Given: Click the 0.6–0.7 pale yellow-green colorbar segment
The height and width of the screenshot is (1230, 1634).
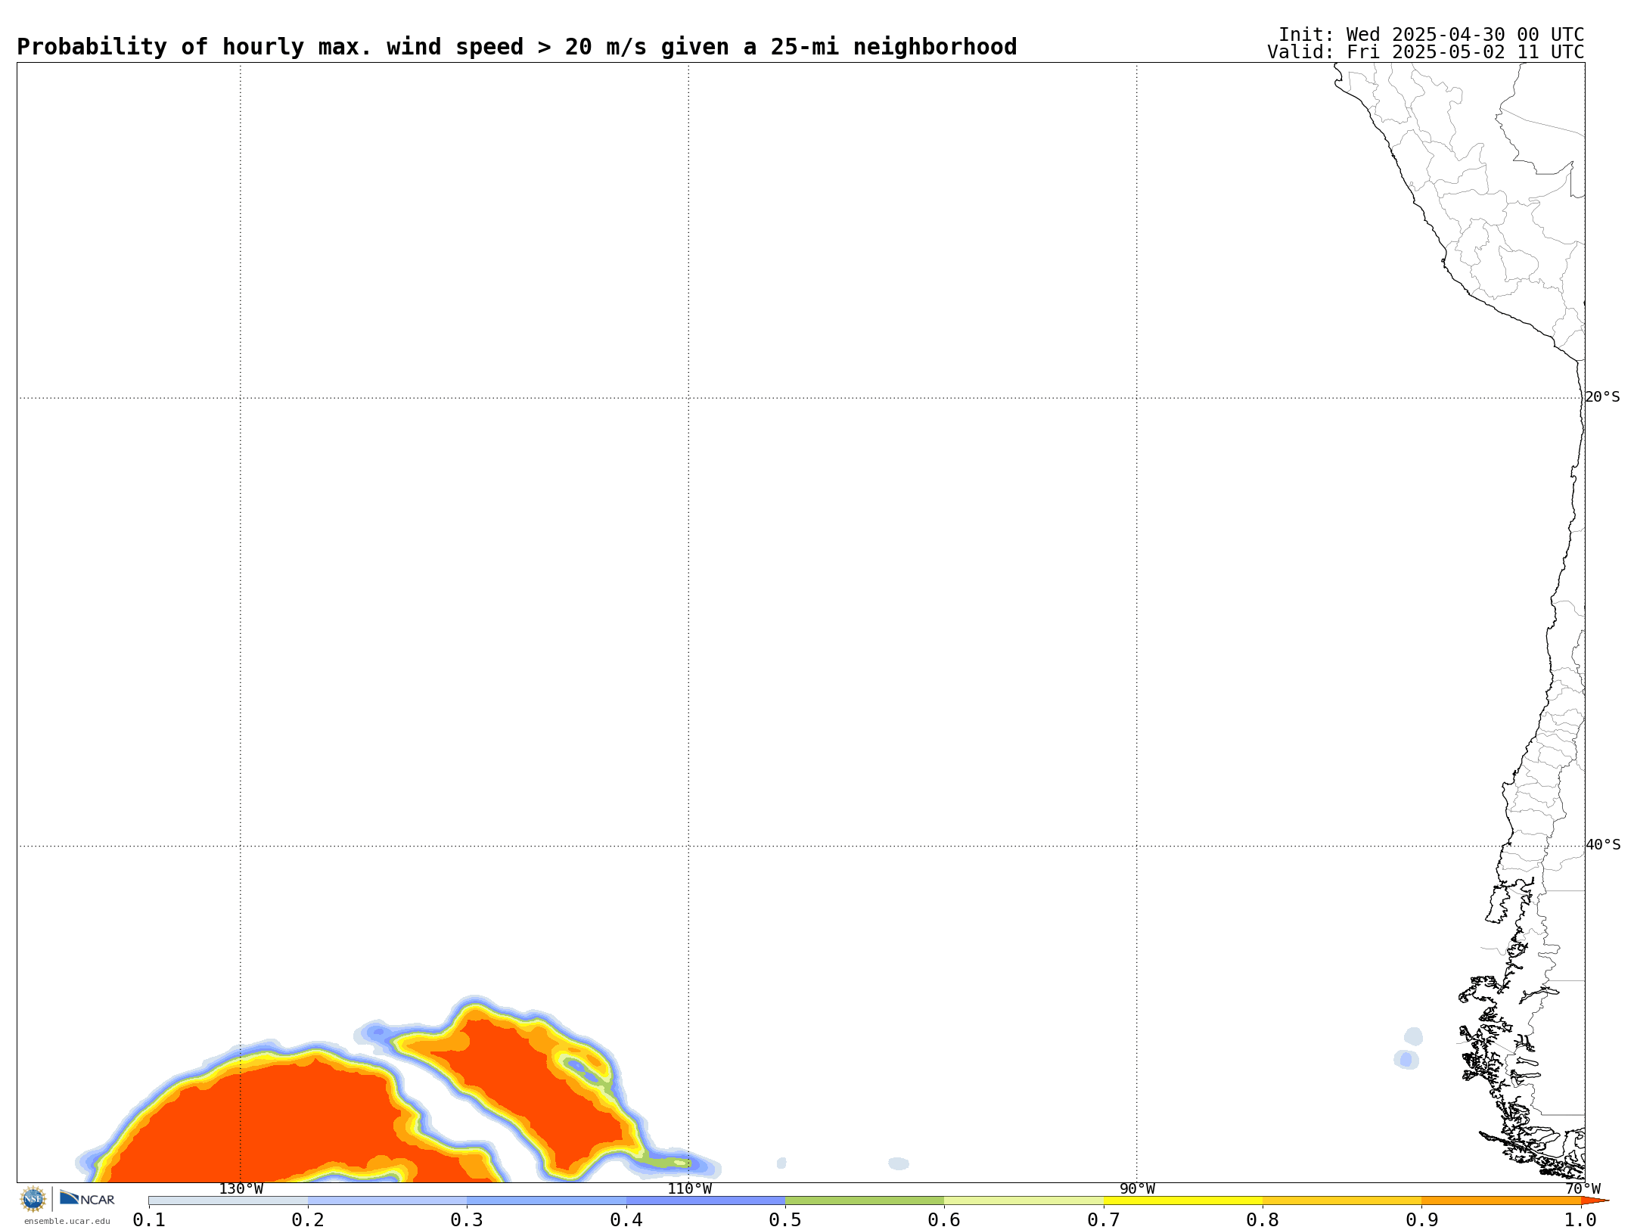Looking at the screenshot, I should point(1024,1200).
